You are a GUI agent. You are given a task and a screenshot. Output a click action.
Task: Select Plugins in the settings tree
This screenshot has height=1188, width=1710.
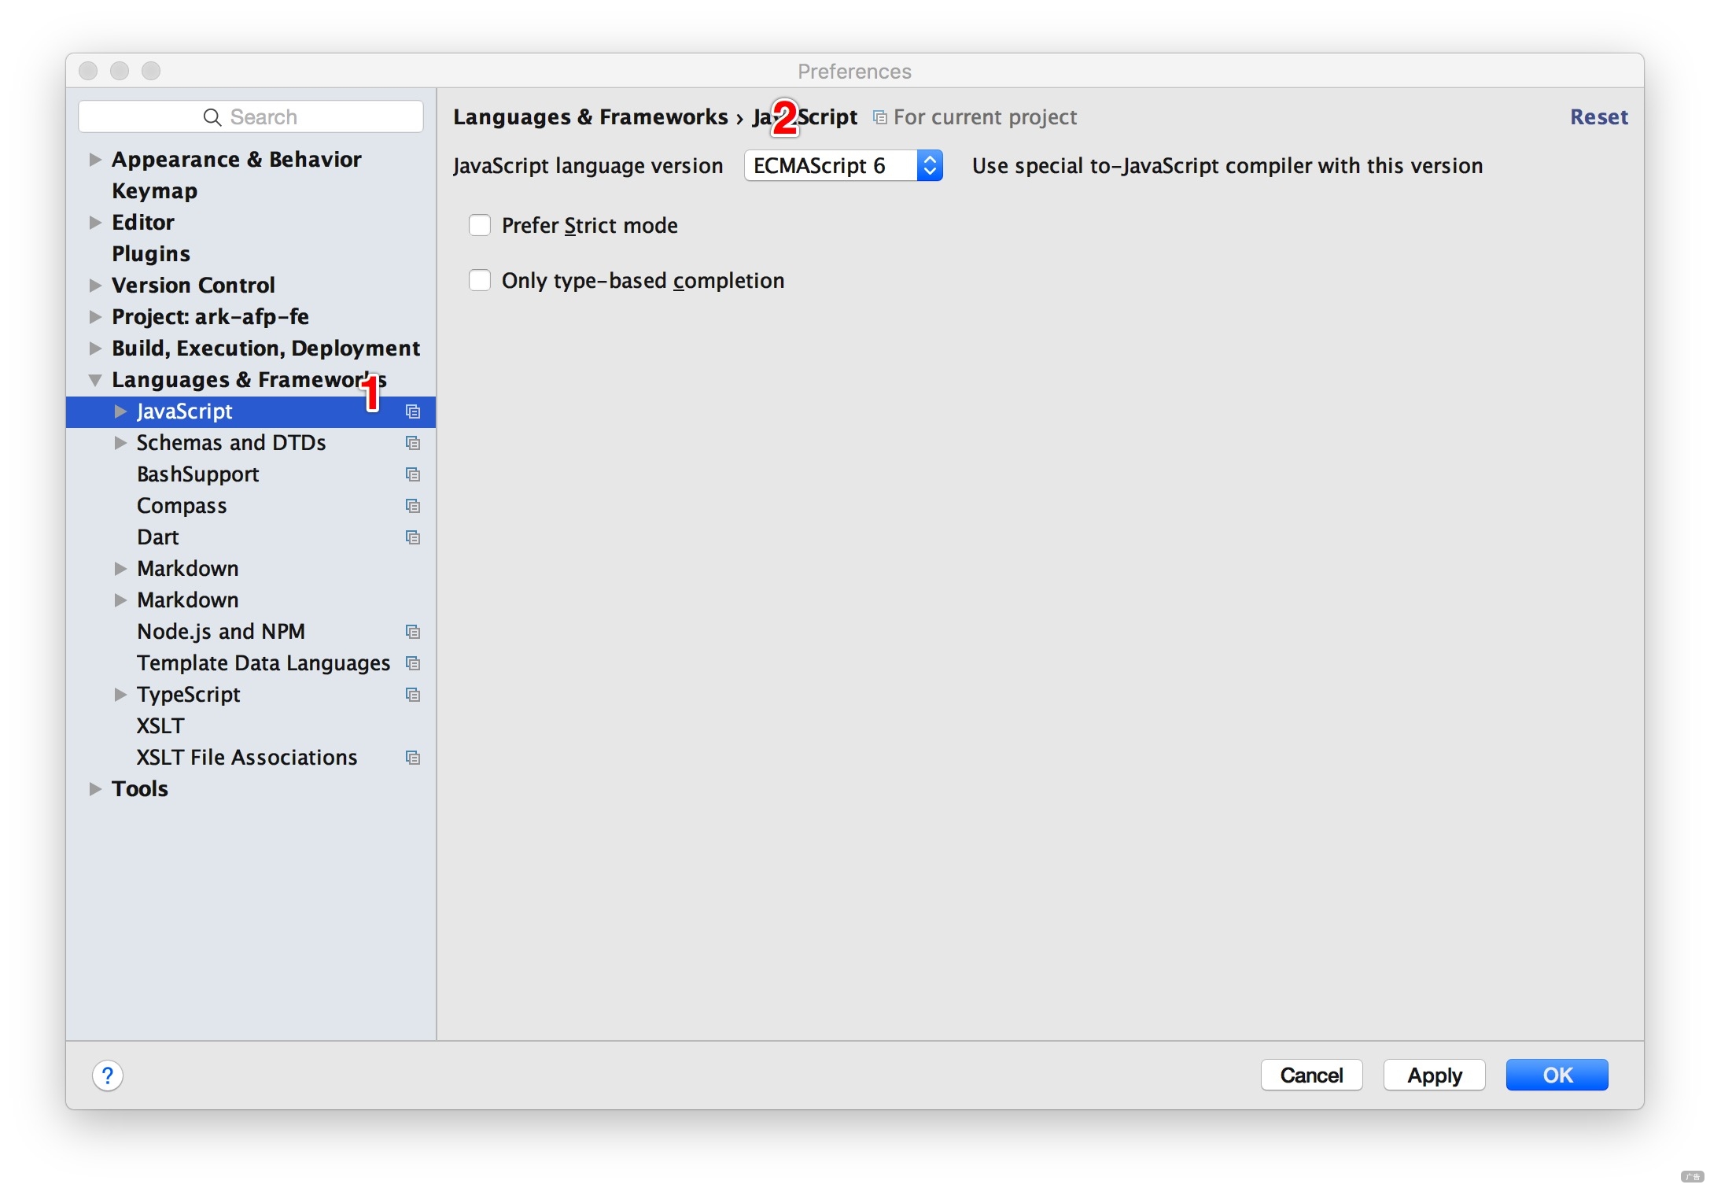click(x=151, y=254)
